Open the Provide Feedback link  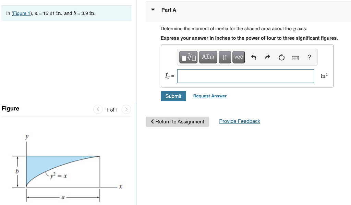pos(239,121)
